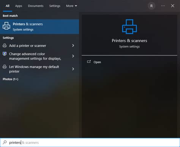Close the search panel with X
The height and width of the screenshot is (147, 180).
click(172, 6)
